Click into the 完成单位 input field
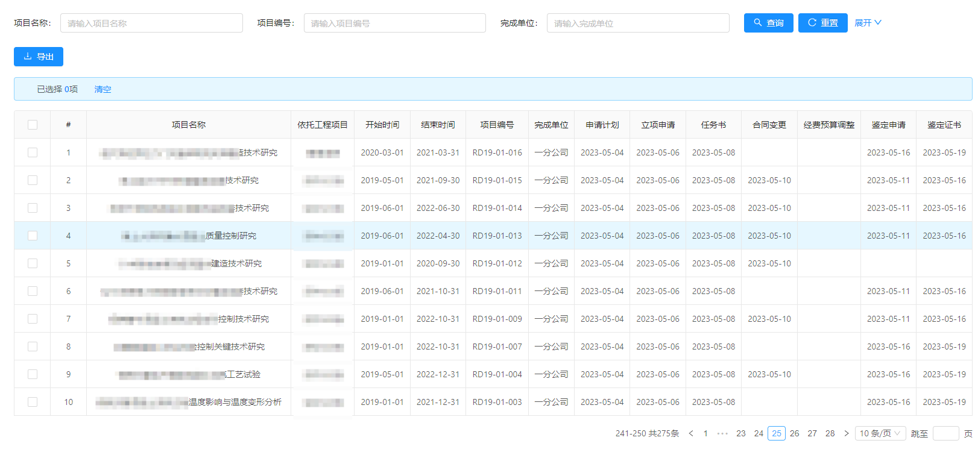 pos(637,24)
